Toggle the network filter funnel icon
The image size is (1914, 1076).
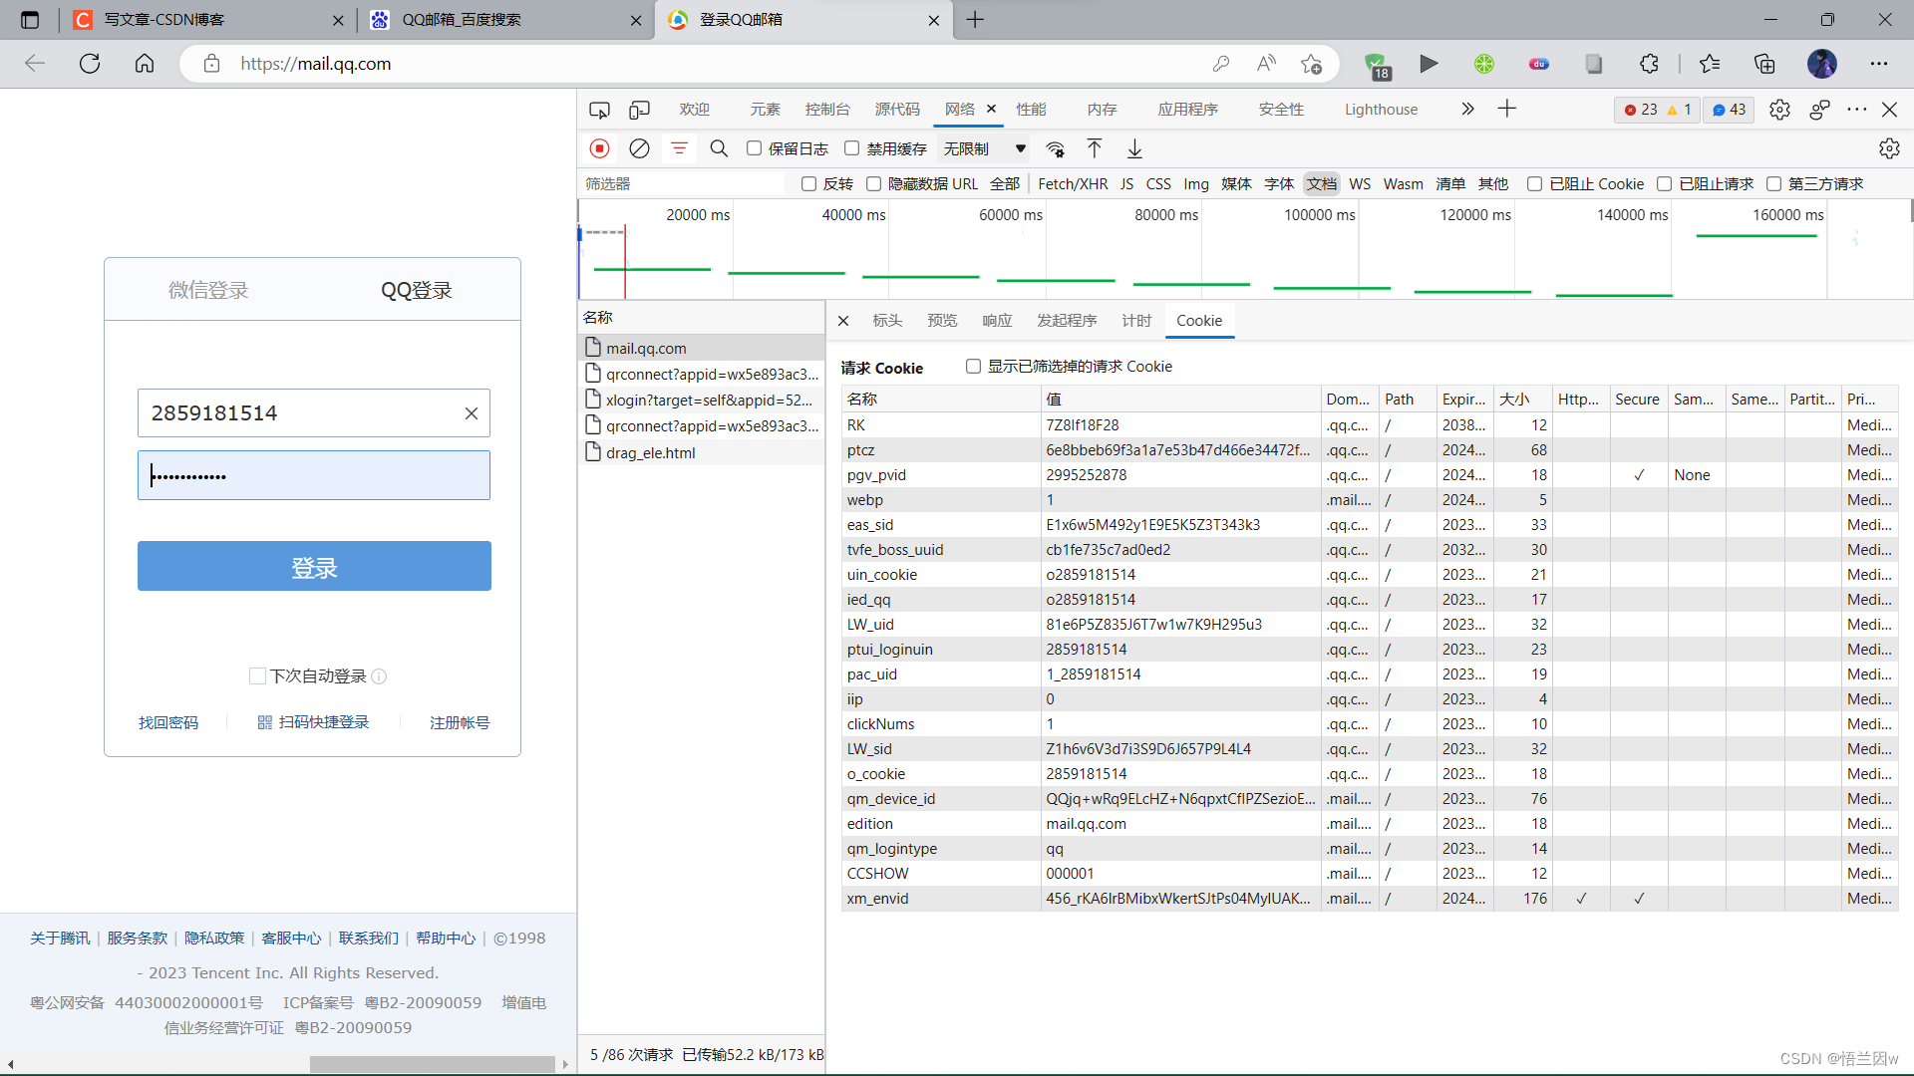[679, 148]
